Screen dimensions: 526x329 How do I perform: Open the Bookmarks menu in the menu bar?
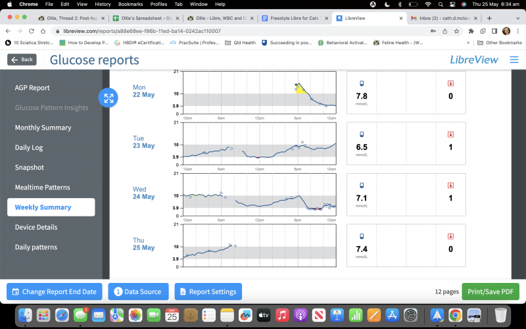[x=130, y=4]
